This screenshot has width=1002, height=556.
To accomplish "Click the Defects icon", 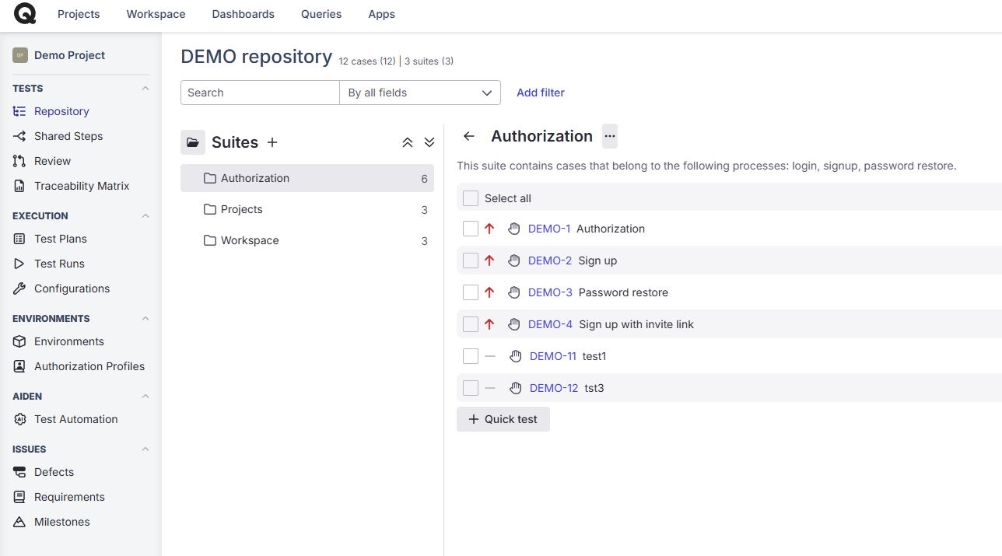I will (x=19, y=472).
